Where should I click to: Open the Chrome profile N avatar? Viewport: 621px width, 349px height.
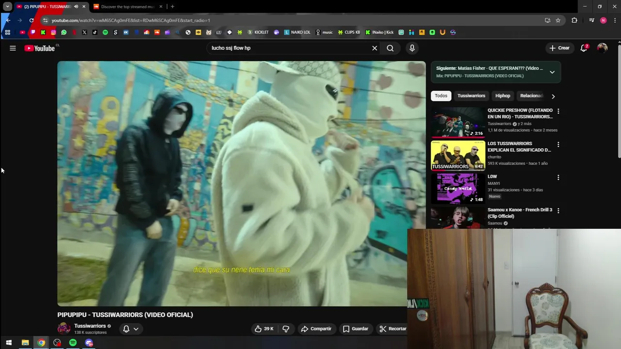coord(603,20)
